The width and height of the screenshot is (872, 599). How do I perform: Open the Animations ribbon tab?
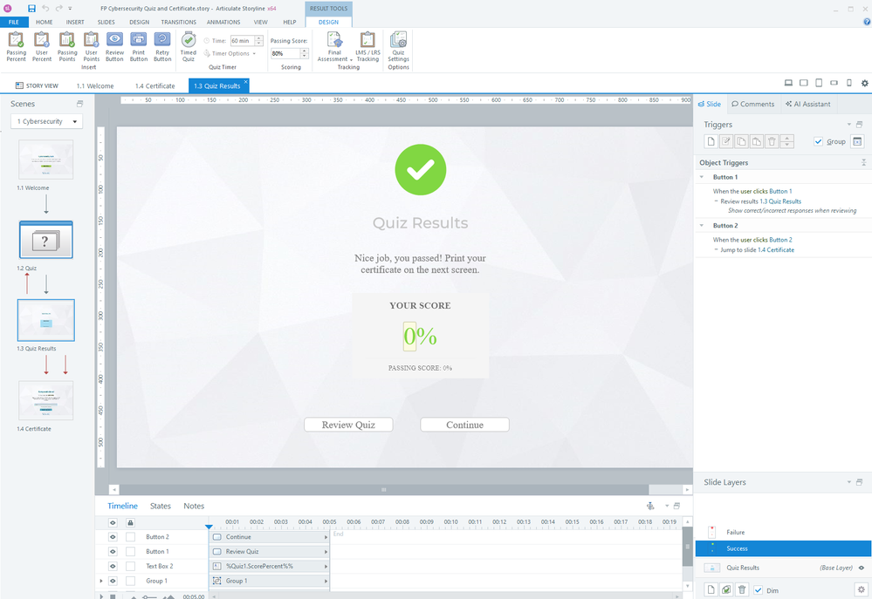point(223,22)
